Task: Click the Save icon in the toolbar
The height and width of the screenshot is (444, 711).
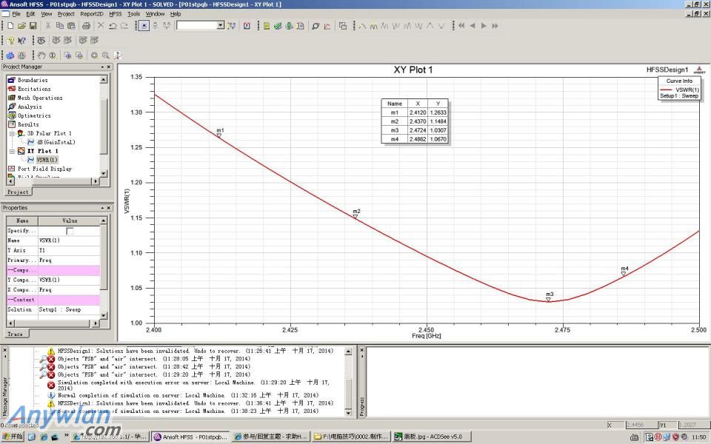Action: click(34, 26)
